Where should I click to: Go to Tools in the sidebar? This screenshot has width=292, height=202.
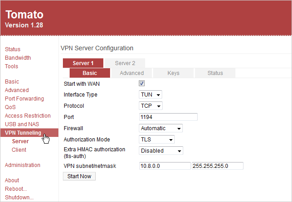(11, 66)
